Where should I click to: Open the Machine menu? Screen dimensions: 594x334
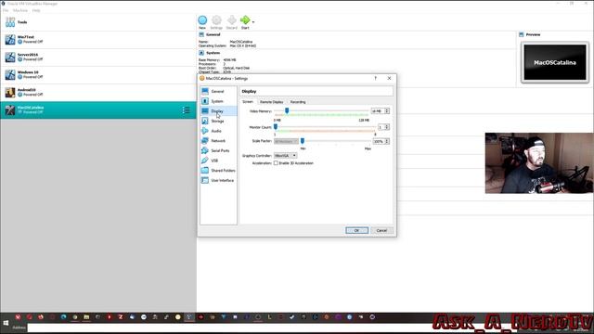pos(20,10)
